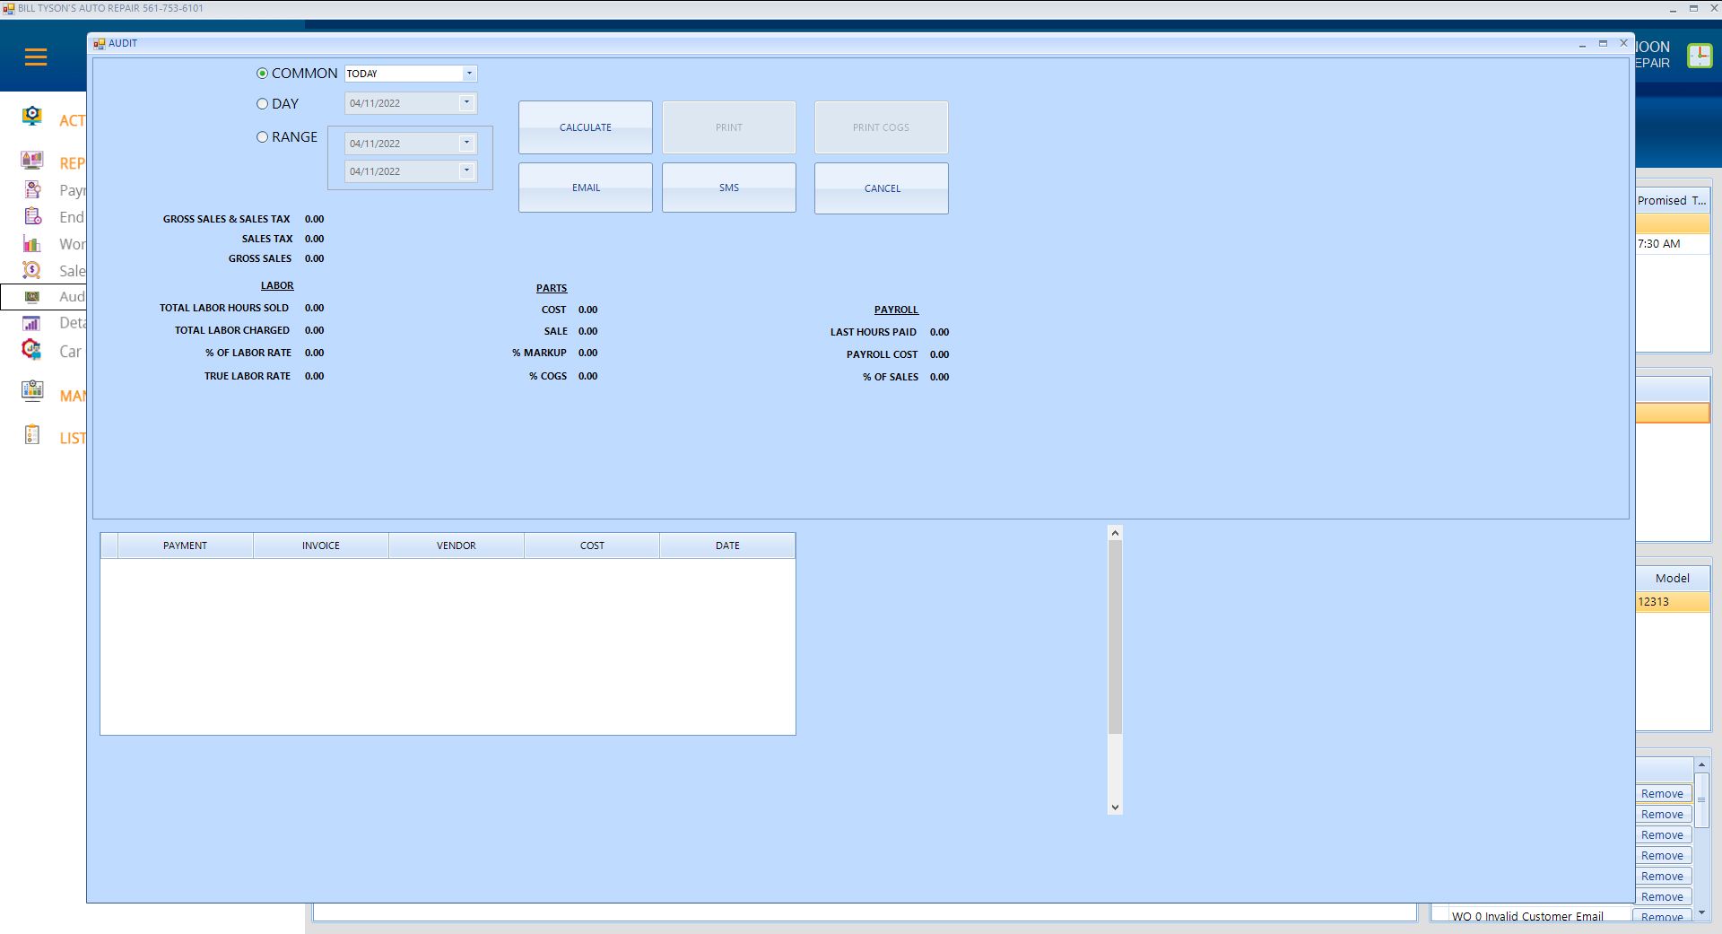Click the Lists checklist icon
The image size is (1722, 934).
coord(32,436)
